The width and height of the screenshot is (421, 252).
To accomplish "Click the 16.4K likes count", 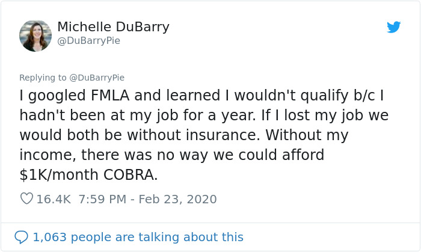I will [x=54, y=199].
